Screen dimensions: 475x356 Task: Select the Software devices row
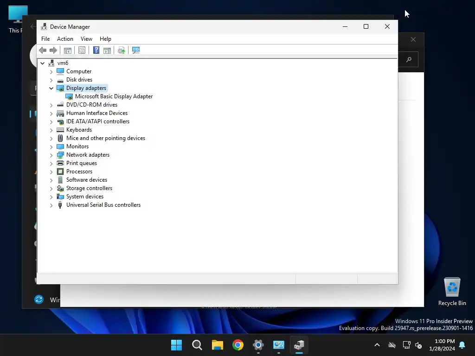[87, 180]
